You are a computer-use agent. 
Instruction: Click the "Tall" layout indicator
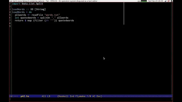coord(47,1)
